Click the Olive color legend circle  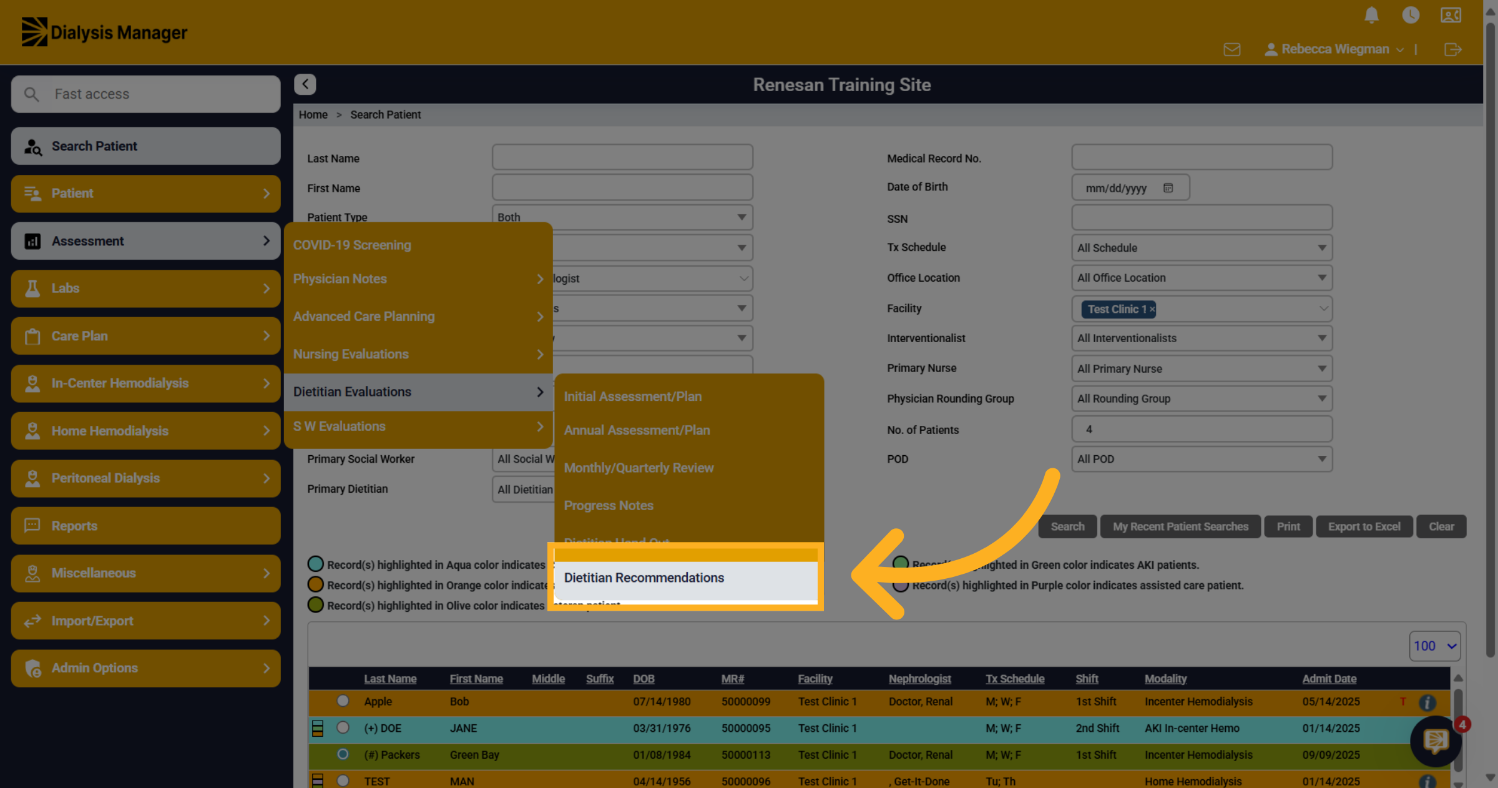(316, 605)
